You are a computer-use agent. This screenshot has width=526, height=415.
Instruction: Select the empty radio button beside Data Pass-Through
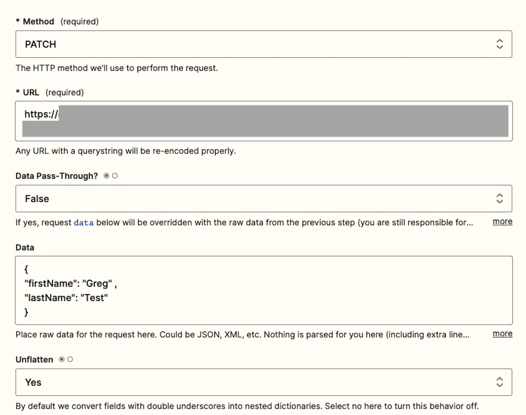tap(115, 176)
